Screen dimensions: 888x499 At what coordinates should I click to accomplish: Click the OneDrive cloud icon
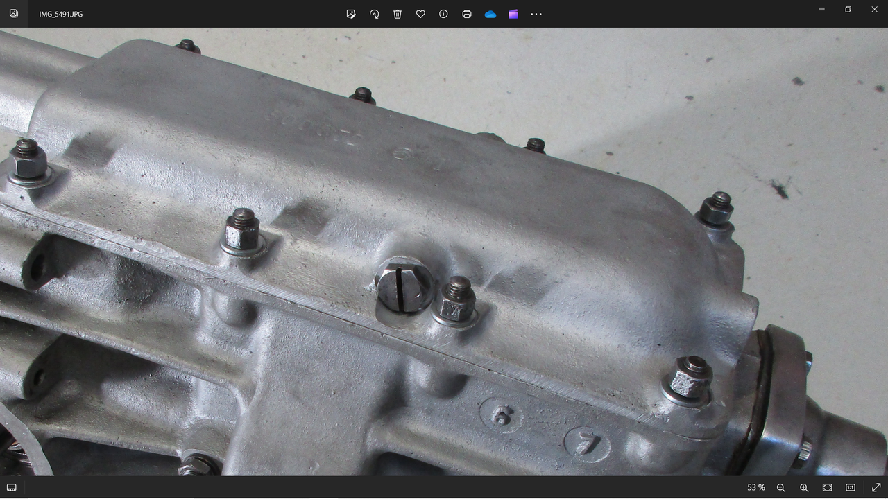[490, 14]
